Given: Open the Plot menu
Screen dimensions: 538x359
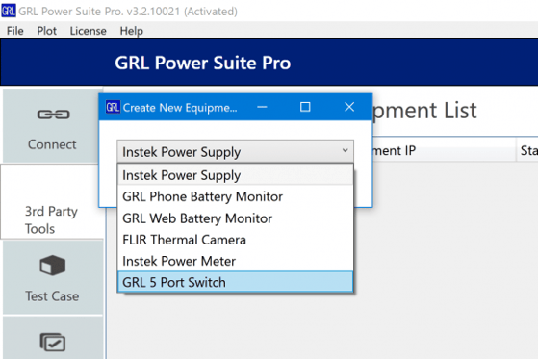Looking at the screenshot, I should (46, 31).
